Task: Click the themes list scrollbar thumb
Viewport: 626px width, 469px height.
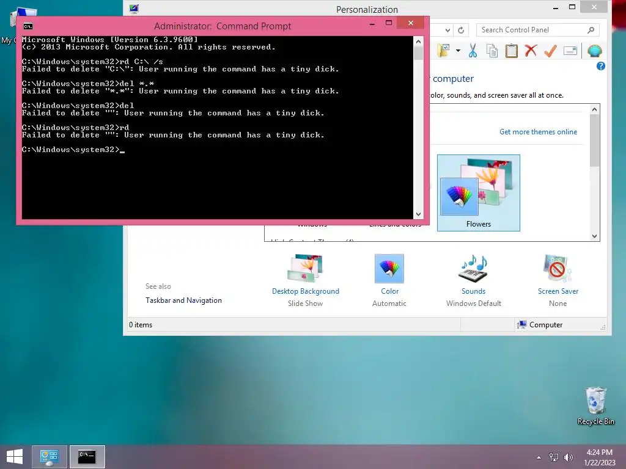Action: tap(594, 140)
